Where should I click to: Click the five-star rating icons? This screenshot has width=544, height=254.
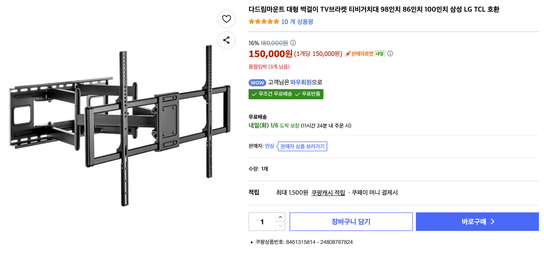coord(264,21)
